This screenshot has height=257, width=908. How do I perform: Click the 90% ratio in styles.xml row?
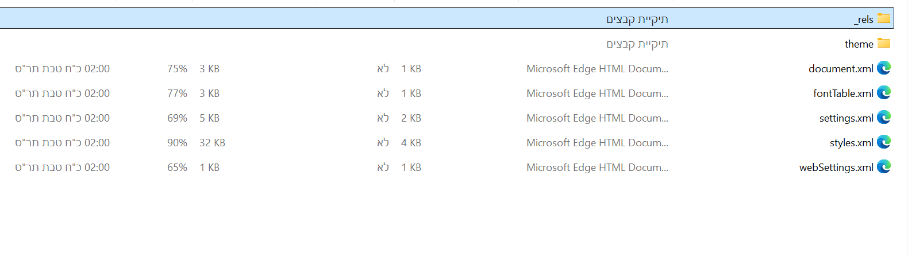tap(177, 143)
